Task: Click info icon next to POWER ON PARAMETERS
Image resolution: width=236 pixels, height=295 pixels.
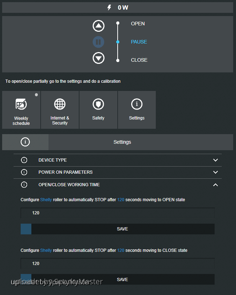Action: pyautogui.click(x=24, y=172)
